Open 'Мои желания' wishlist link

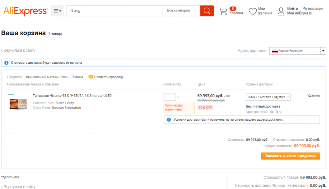pos(265,11)
